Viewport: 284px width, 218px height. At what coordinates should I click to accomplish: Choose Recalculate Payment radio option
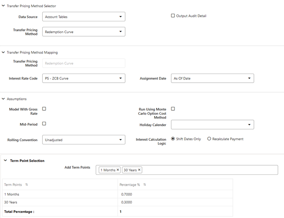tap(209, 139)
